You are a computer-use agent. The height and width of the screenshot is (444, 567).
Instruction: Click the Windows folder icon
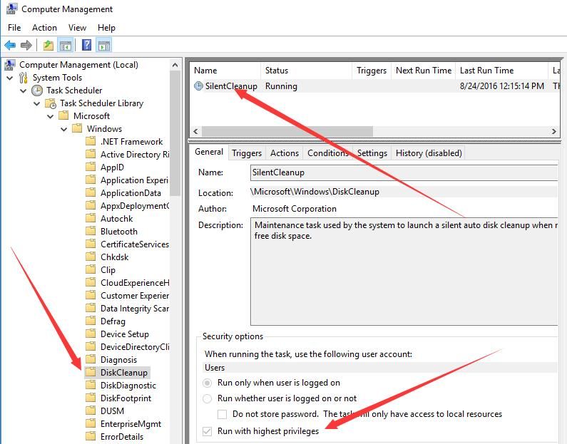[77, 128]
